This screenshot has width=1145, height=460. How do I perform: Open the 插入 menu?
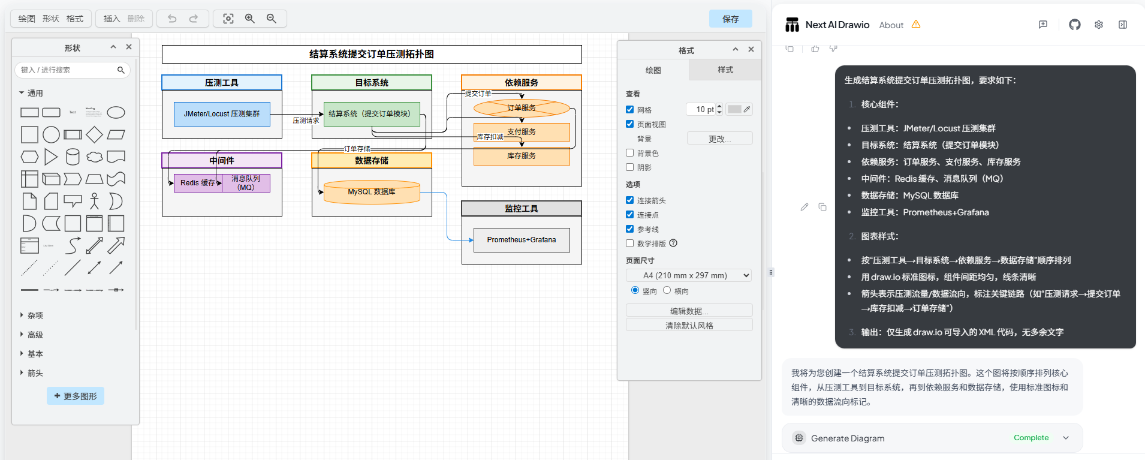[x=112, y=19]
